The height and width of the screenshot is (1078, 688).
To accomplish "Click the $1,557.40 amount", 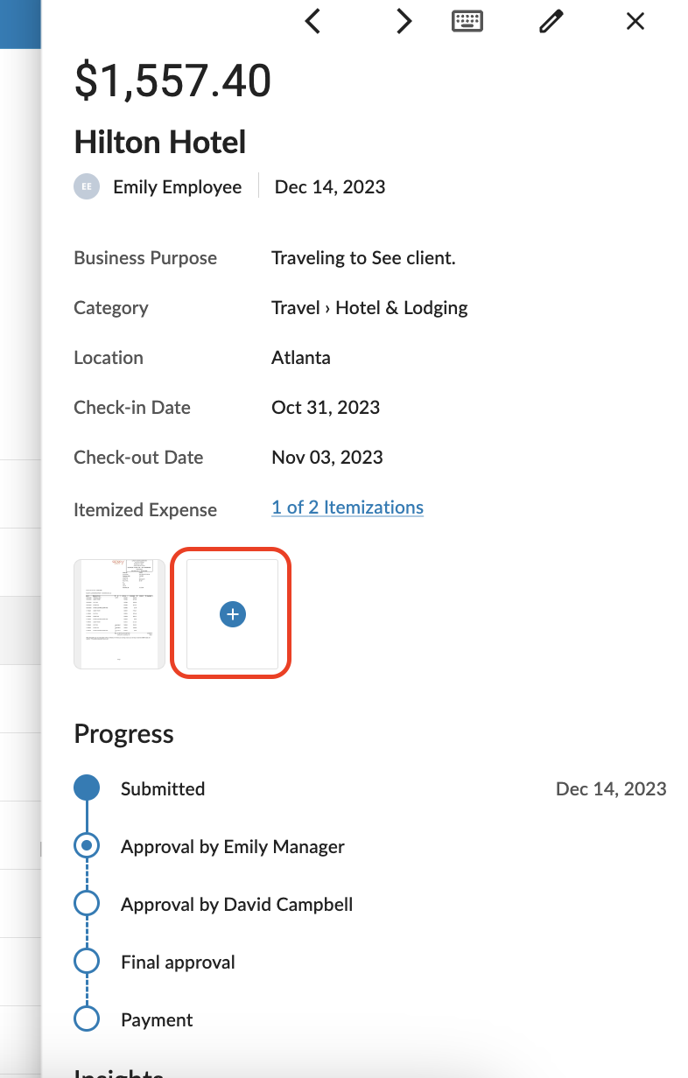I will point(172,81).
